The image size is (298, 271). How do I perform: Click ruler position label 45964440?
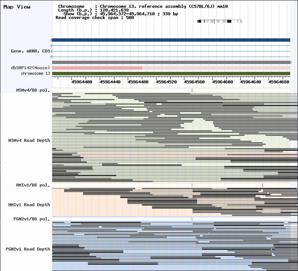coord(110,82)
